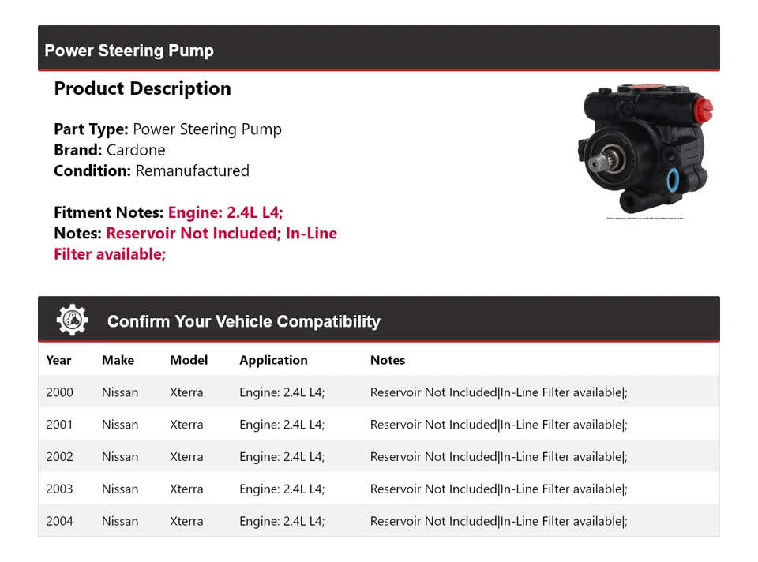Click the Application column header

pyautogui.click(x=273, y=360)
